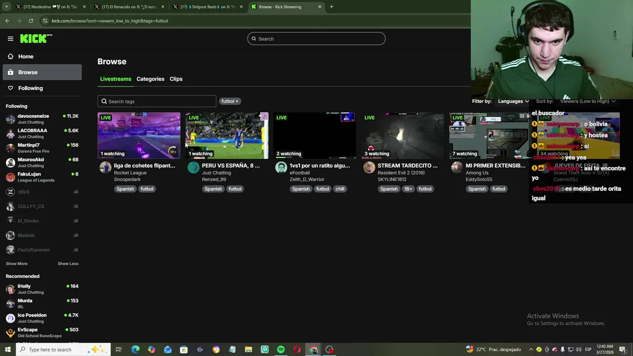
Task: Click the Among Us category link
Action: click(477, 173)
